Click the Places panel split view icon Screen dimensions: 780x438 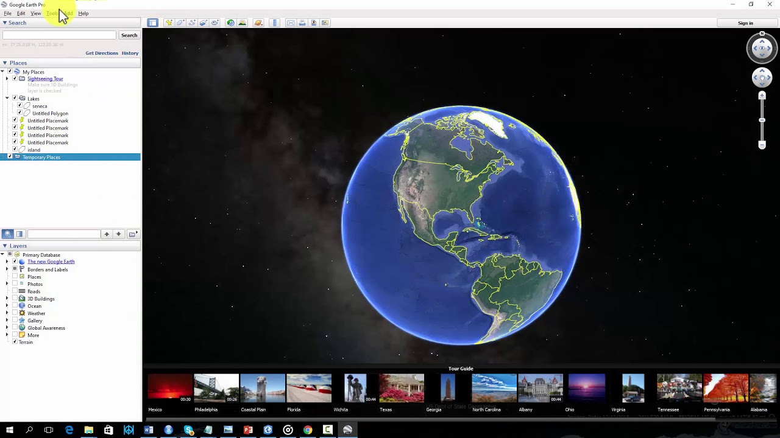point(19,234)
